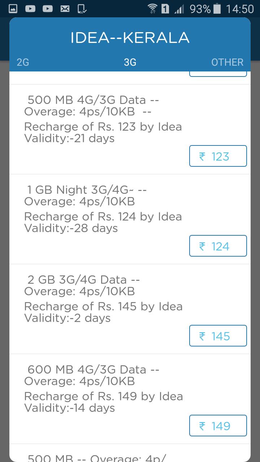This screenshot has width=260, height=462.
Task: Select the 1 GB Night 3G/4G plan
Action: point(103,209)
